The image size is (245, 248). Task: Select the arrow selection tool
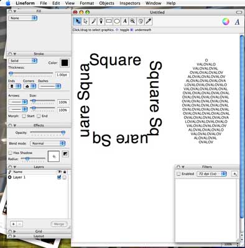coord(77,21)
